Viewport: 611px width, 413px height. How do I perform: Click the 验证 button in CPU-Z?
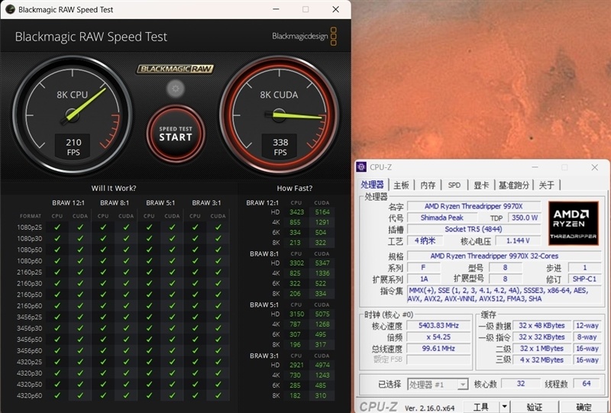[535, 406]
